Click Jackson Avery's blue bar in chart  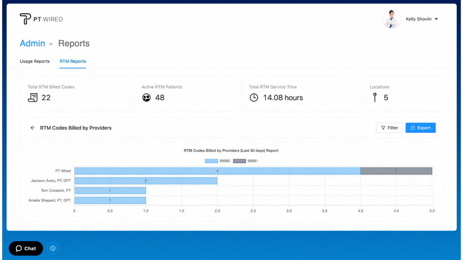tap(145, 181)
